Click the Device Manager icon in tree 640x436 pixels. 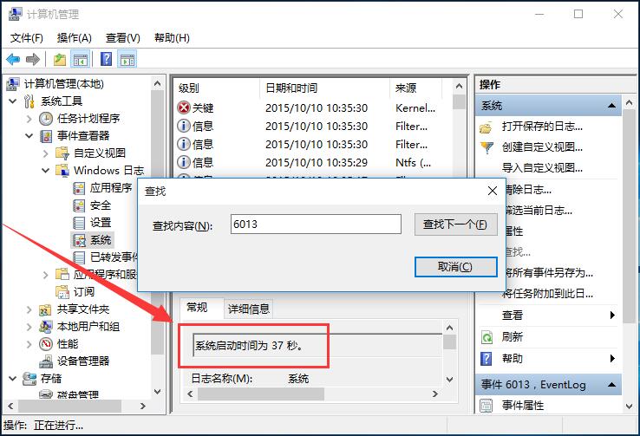click(47, 361)
